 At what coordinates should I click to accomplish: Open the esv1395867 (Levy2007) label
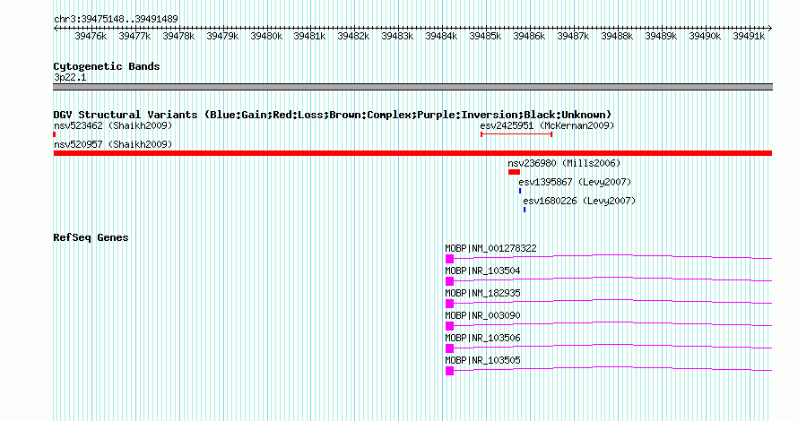pyautogui.click(x=575, y=182)
